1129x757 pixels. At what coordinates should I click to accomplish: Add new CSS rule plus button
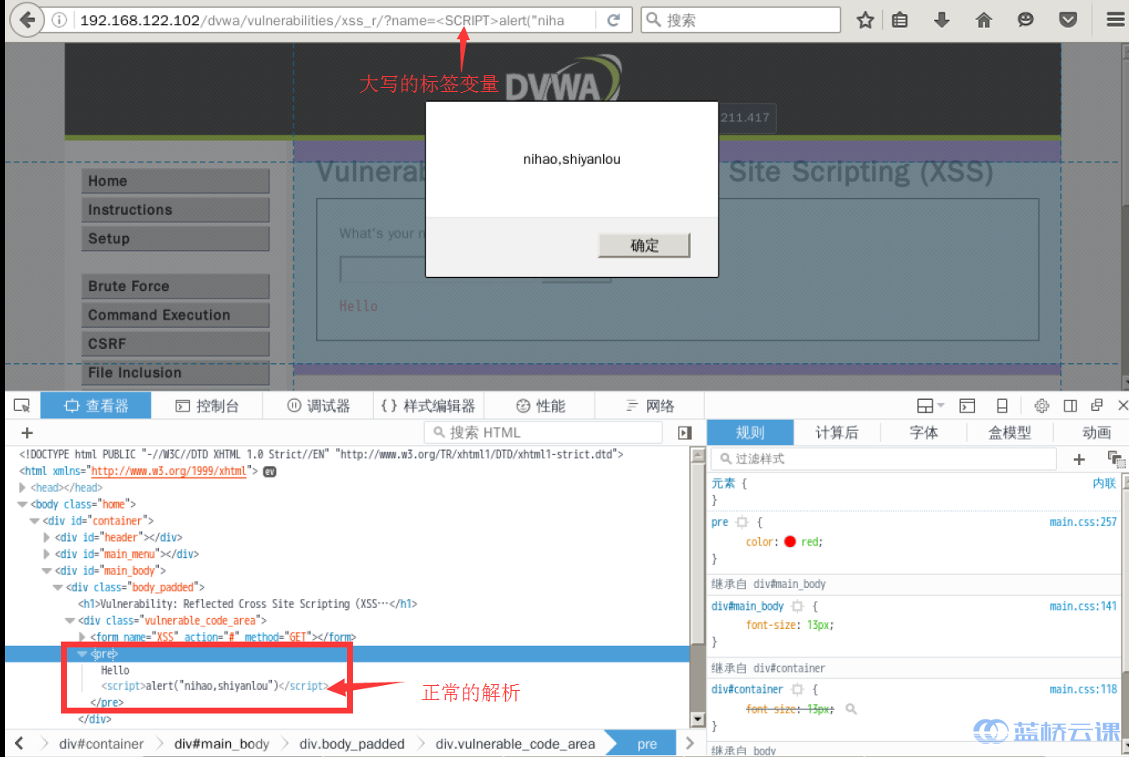pyautogui.click(x=1079, y=459)
